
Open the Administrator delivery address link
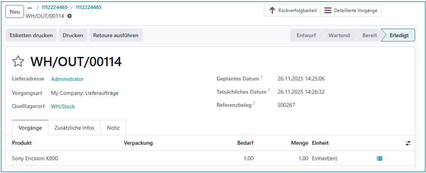67,79
